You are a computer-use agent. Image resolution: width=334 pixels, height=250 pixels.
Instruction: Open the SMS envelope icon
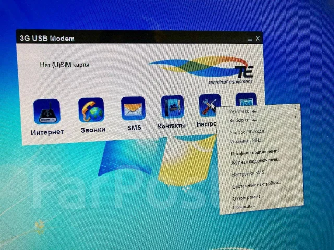[x=133, y=108]
